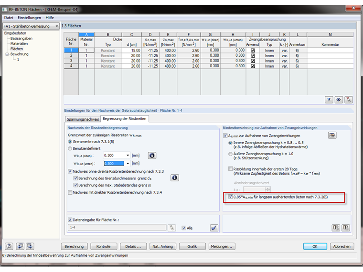
Task: Click column A header in surfaces table
Action: click(x=86, y=35)
